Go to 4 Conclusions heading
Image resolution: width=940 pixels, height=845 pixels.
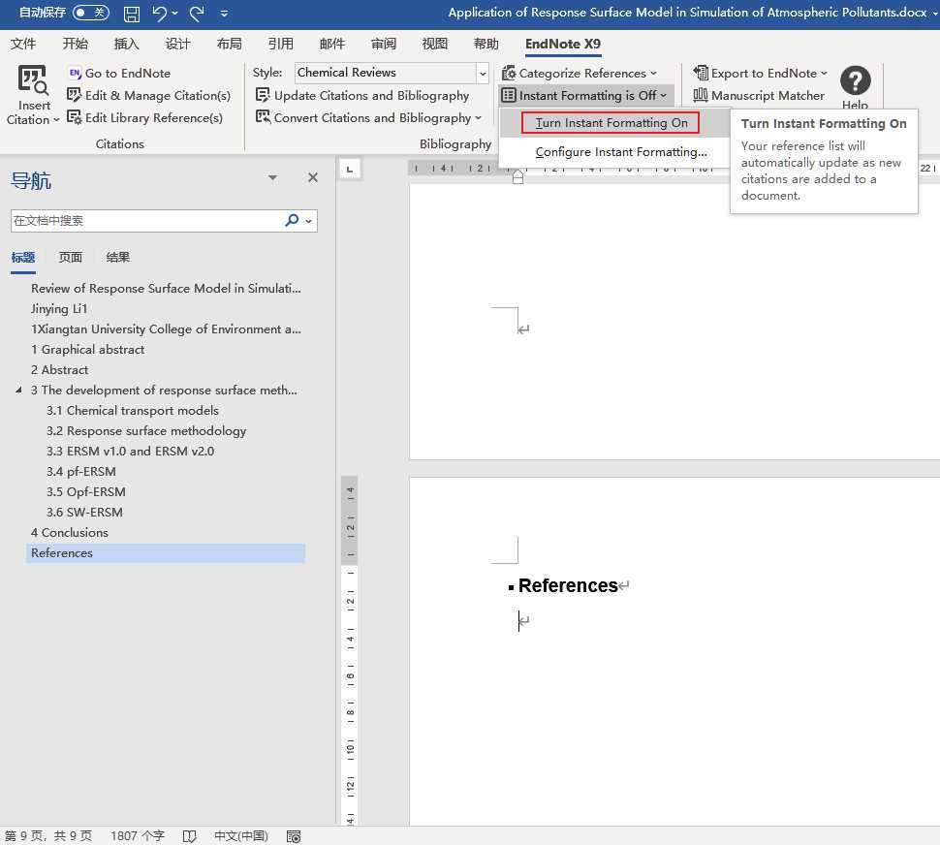pyautogui.click(x=70, y=533)
